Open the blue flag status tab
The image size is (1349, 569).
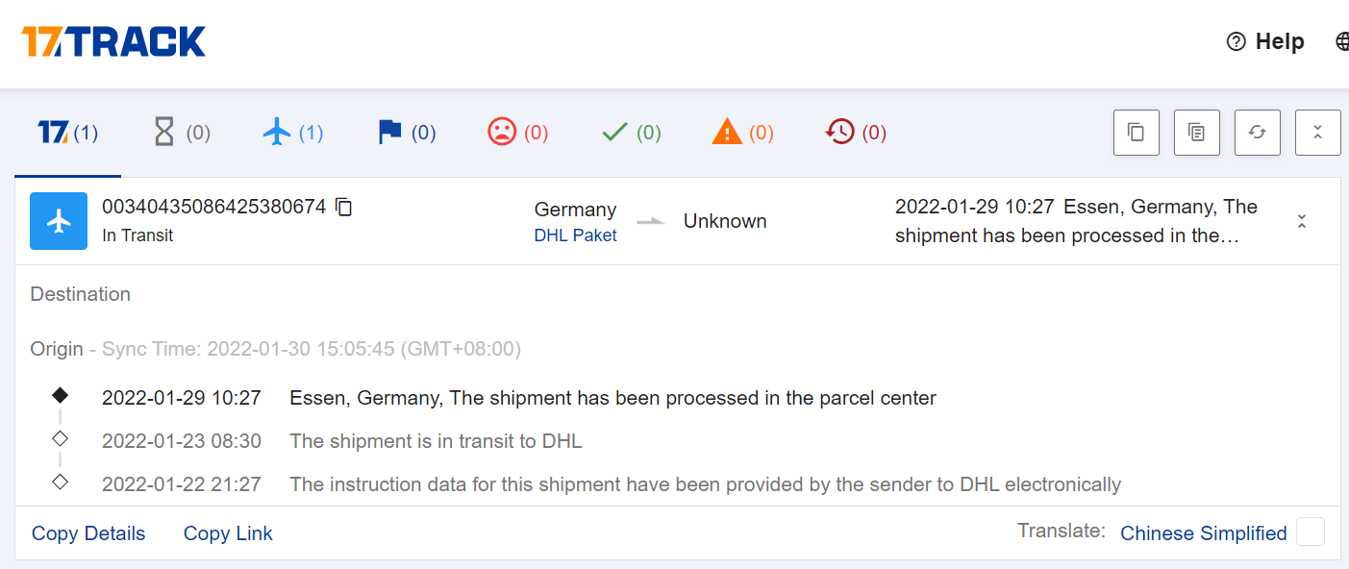pyautogui.click(x=406, y=133)
